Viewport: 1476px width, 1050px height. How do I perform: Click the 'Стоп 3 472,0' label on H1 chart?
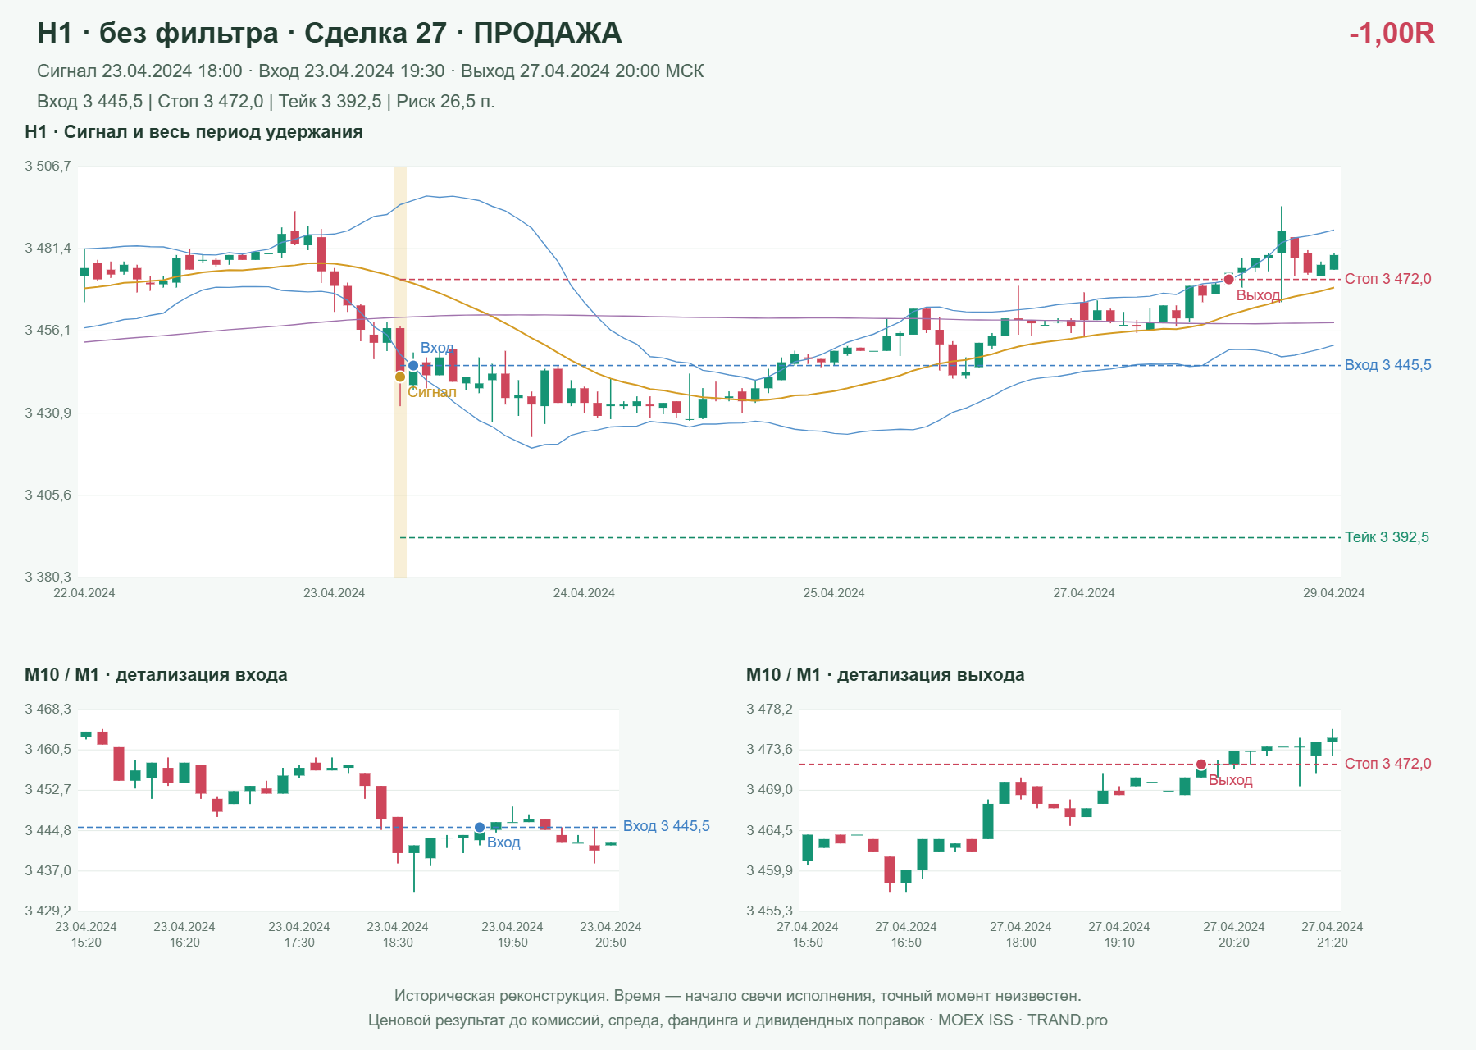1388,279
